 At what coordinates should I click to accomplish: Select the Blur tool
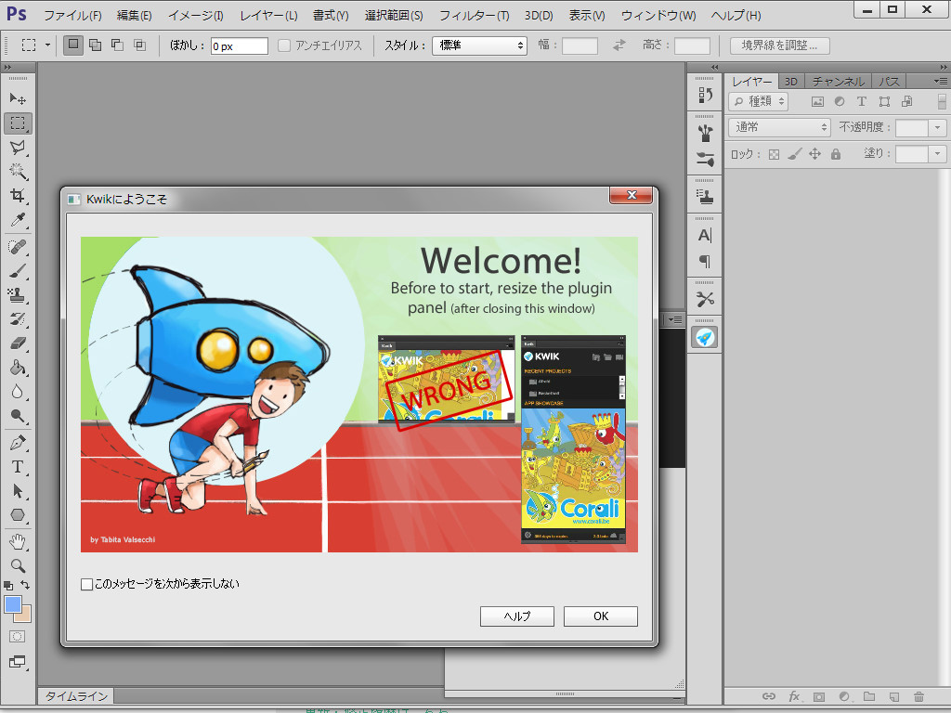(18, 393)
